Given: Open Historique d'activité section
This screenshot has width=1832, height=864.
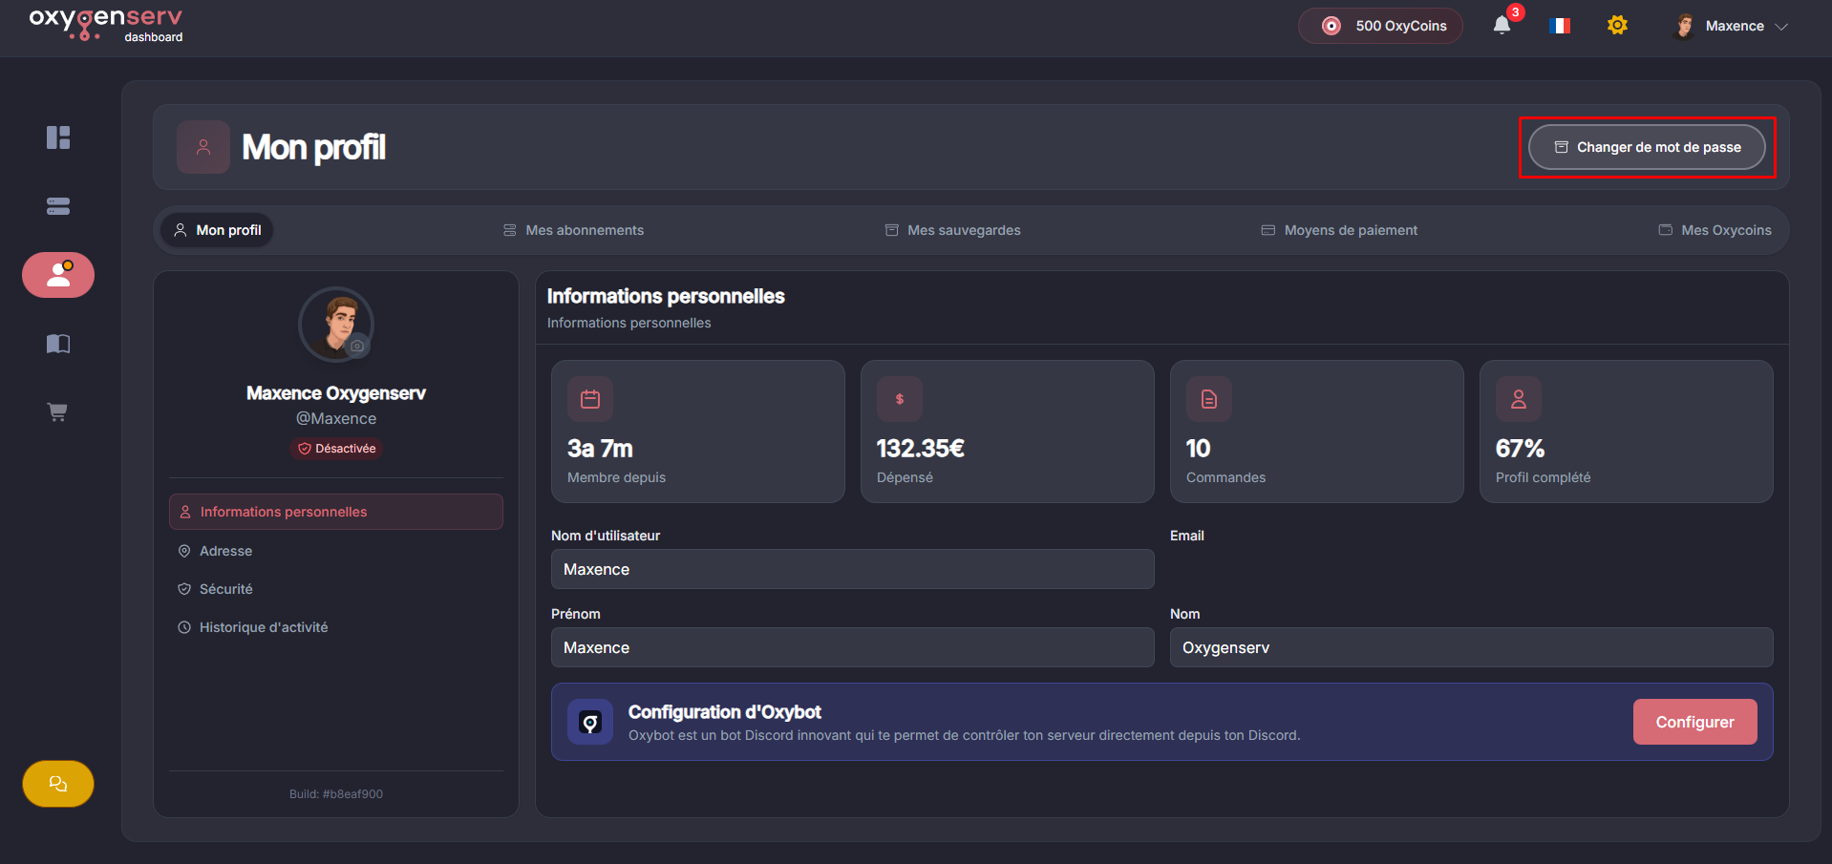Looking at the screenshot, I should pyautogui.click(x=263, y=627).
